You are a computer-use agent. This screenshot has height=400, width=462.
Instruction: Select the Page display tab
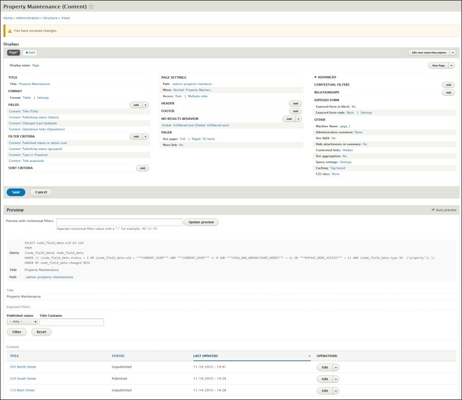[x=13, y=53]
